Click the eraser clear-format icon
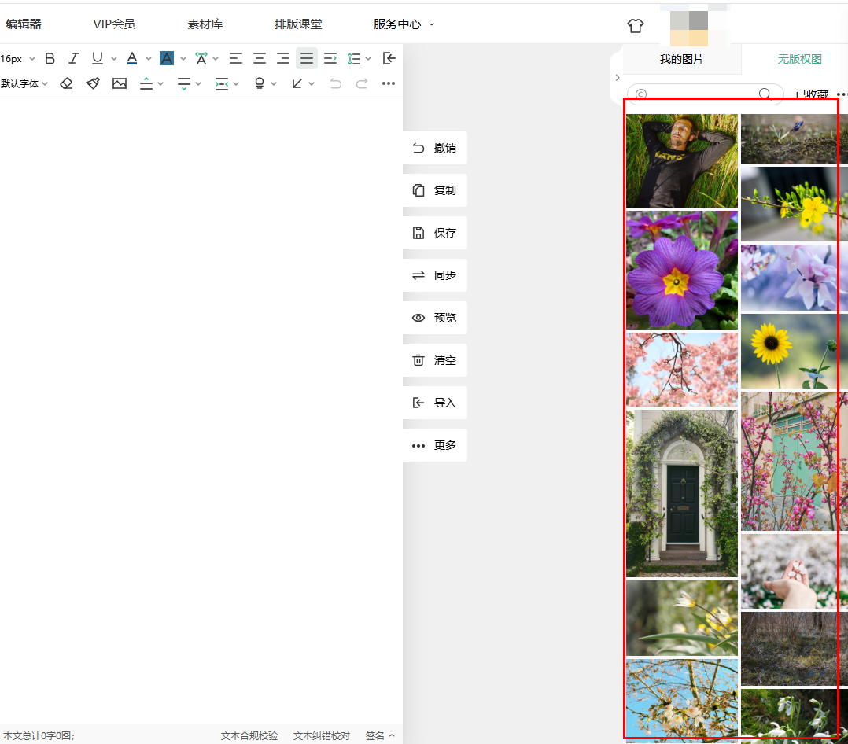This screenshot has height=744, width=848. click(x=67, y=83)
